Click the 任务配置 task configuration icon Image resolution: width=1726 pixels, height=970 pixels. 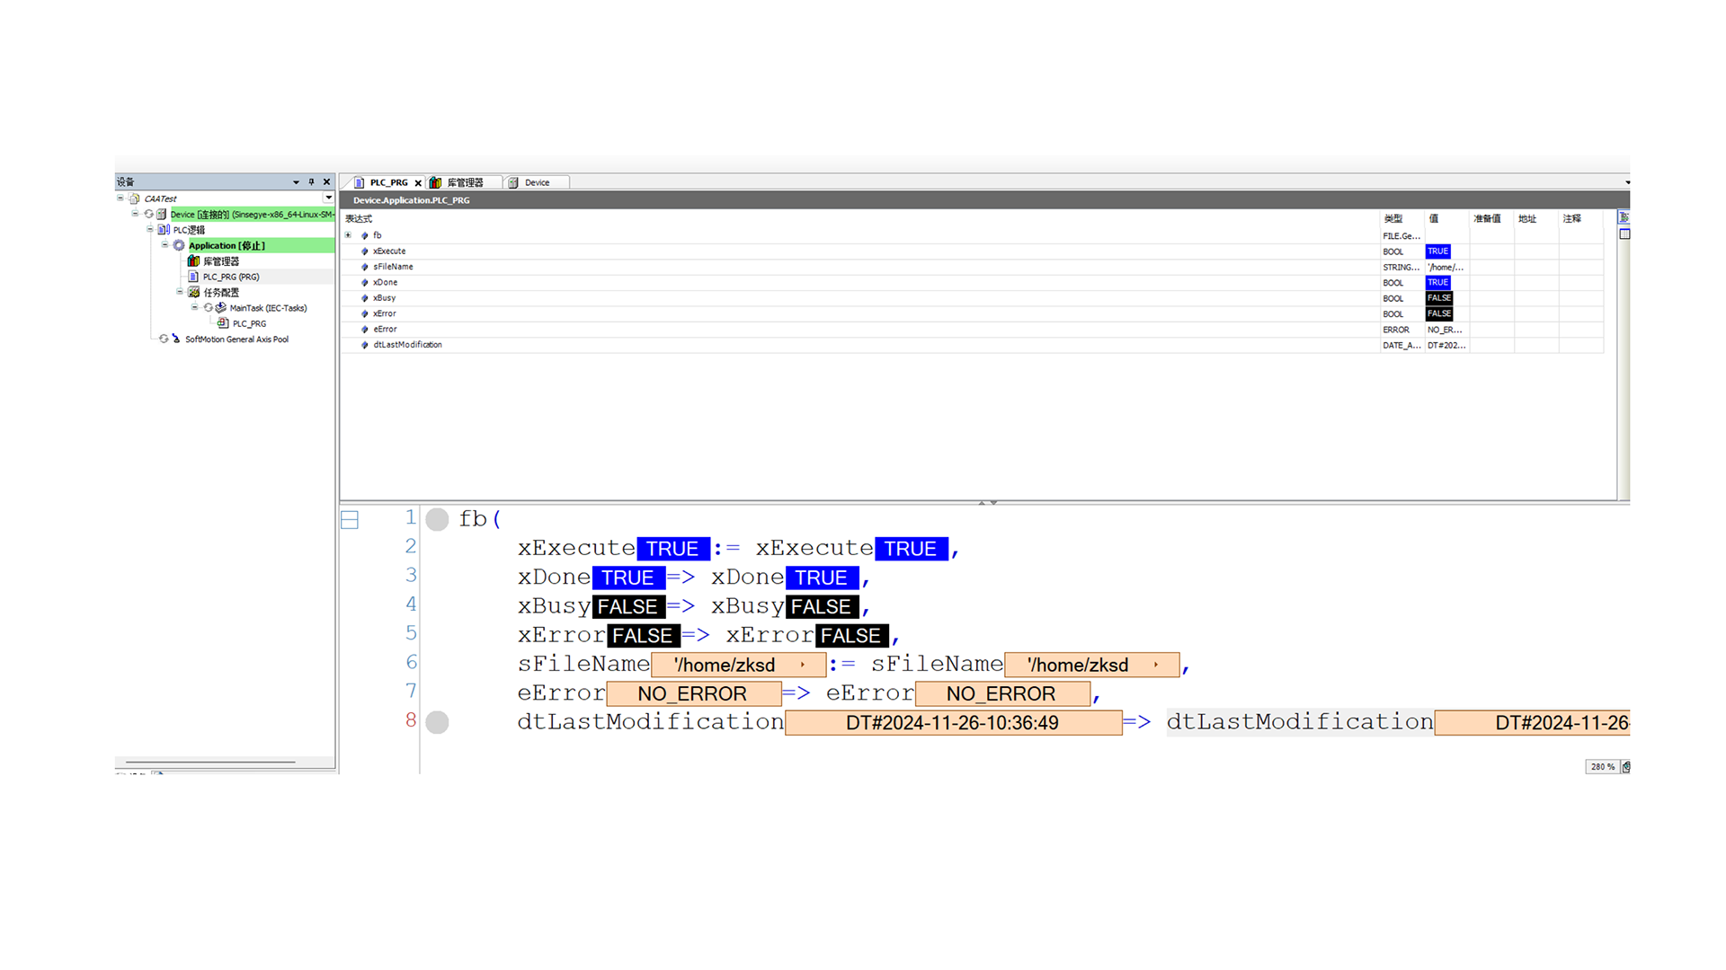[193, 292]
